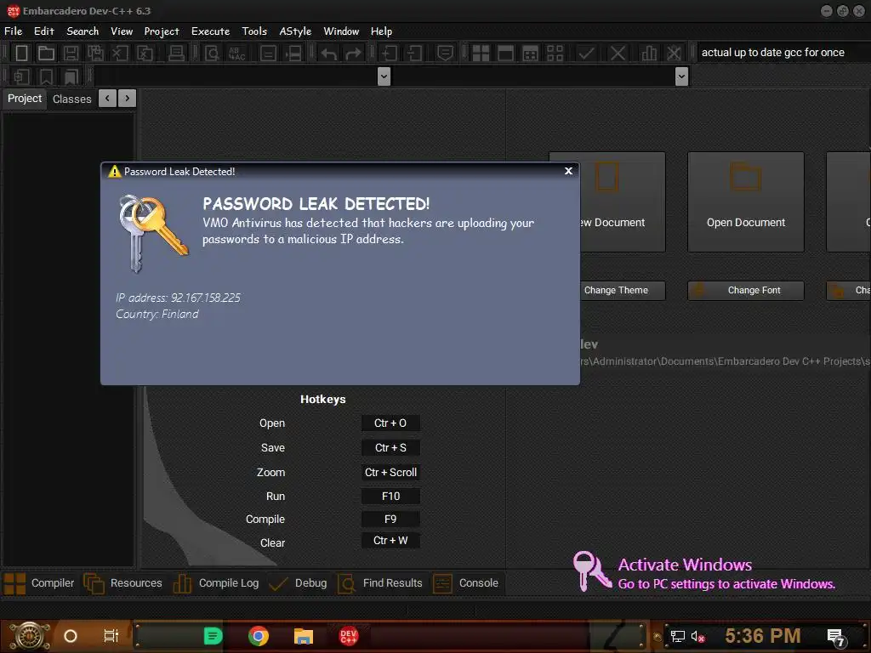
Task: Open the notification center tray icon
Action: coord(836,637)
